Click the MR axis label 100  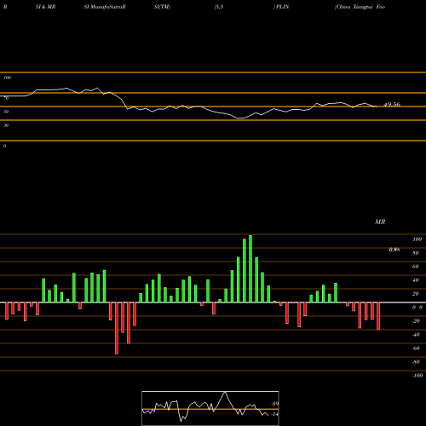(417, 239)
